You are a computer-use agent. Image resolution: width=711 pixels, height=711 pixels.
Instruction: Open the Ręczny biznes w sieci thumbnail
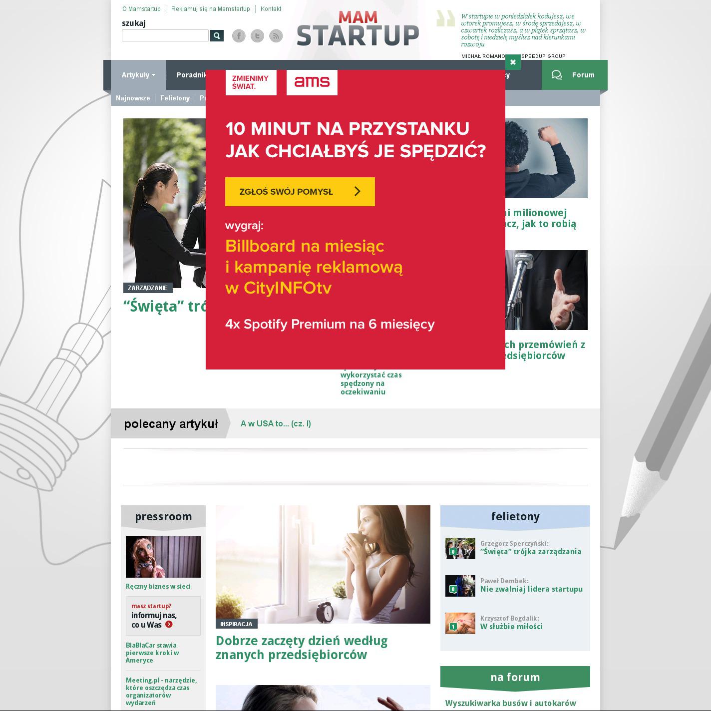pyautogui.click(x=163, y=557)
